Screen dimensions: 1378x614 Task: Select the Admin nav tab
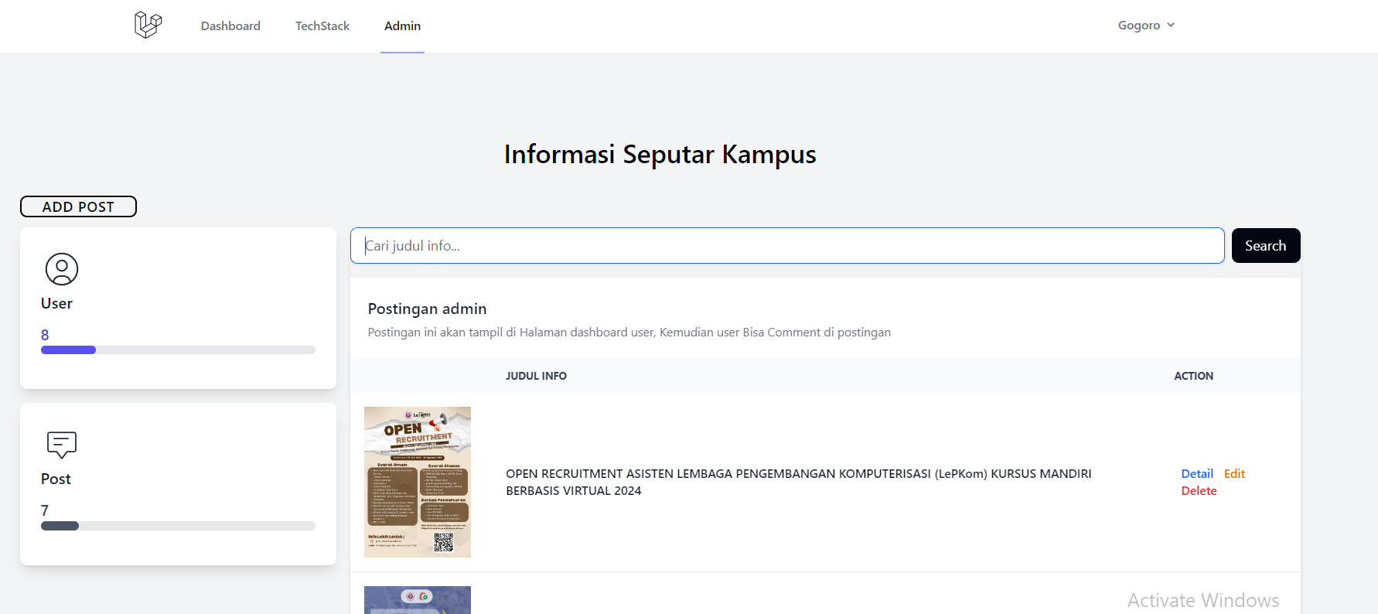(402, 26)
